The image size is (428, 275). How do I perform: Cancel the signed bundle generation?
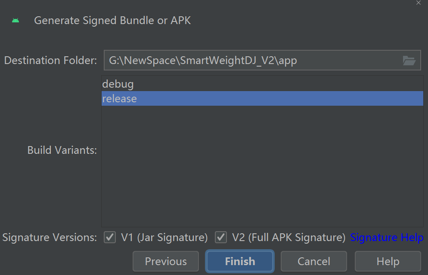coord(313,261)
